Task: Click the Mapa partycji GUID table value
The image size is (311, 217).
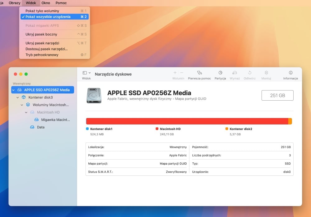Action: point(173,164)
